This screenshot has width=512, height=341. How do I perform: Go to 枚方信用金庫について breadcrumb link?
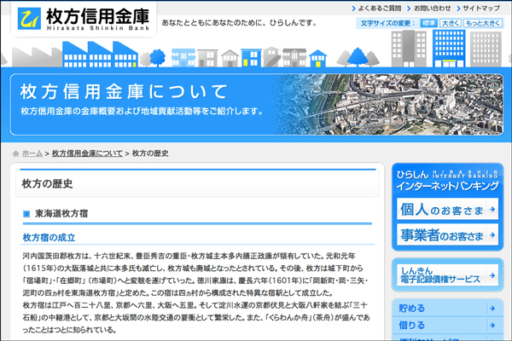(x=87, y=153)
